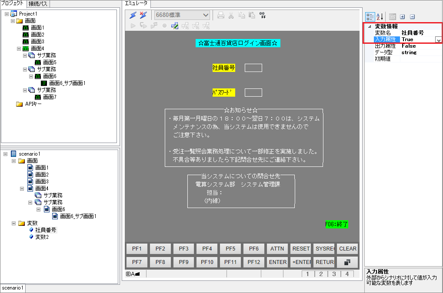Click the numbered play icon 3

[x=206, y=26]
